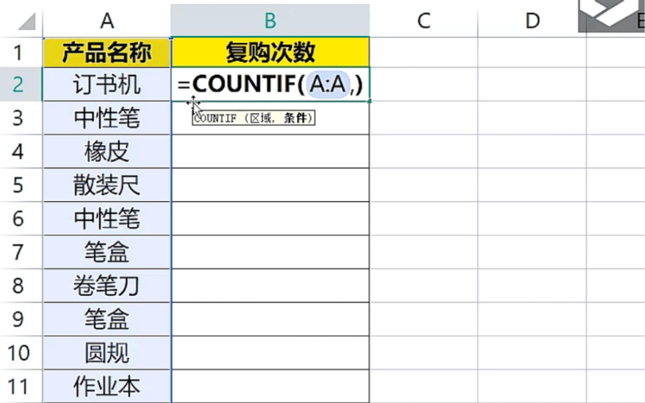
Task: Click the 产品名称 header cell
Action: click(107, 50)
